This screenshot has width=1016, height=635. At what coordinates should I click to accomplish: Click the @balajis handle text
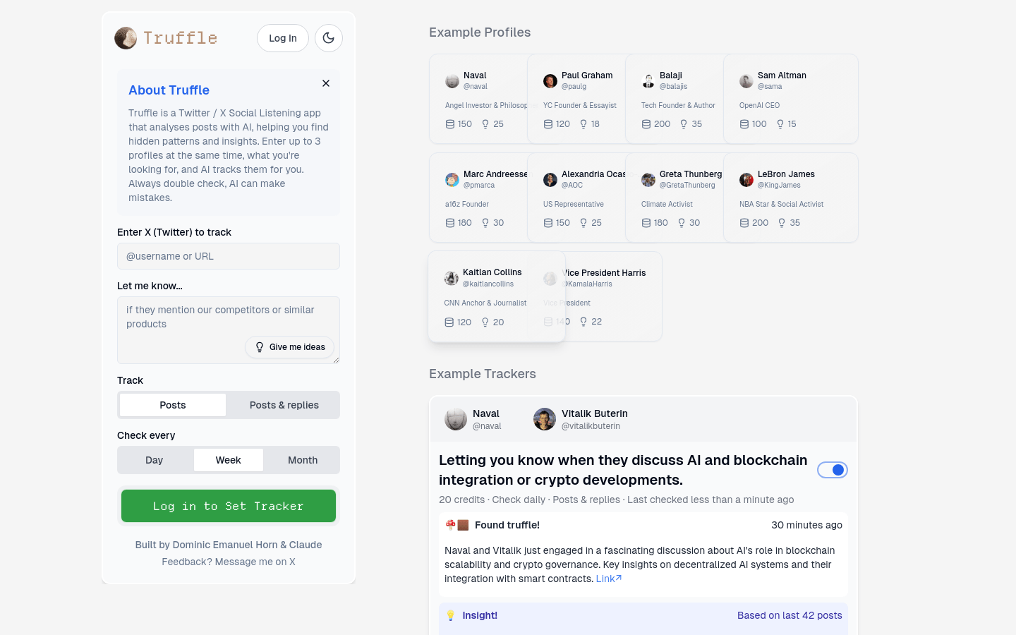pyautogui.click(x=673, y=87)
